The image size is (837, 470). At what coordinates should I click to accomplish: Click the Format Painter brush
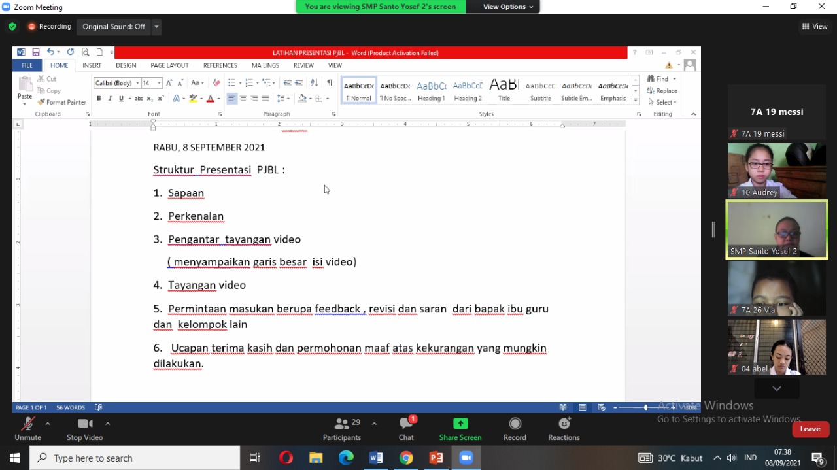tap(41, 102)
